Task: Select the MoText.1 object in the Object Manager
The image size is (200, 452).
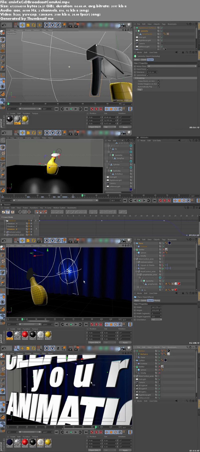Action: (144, 354)
